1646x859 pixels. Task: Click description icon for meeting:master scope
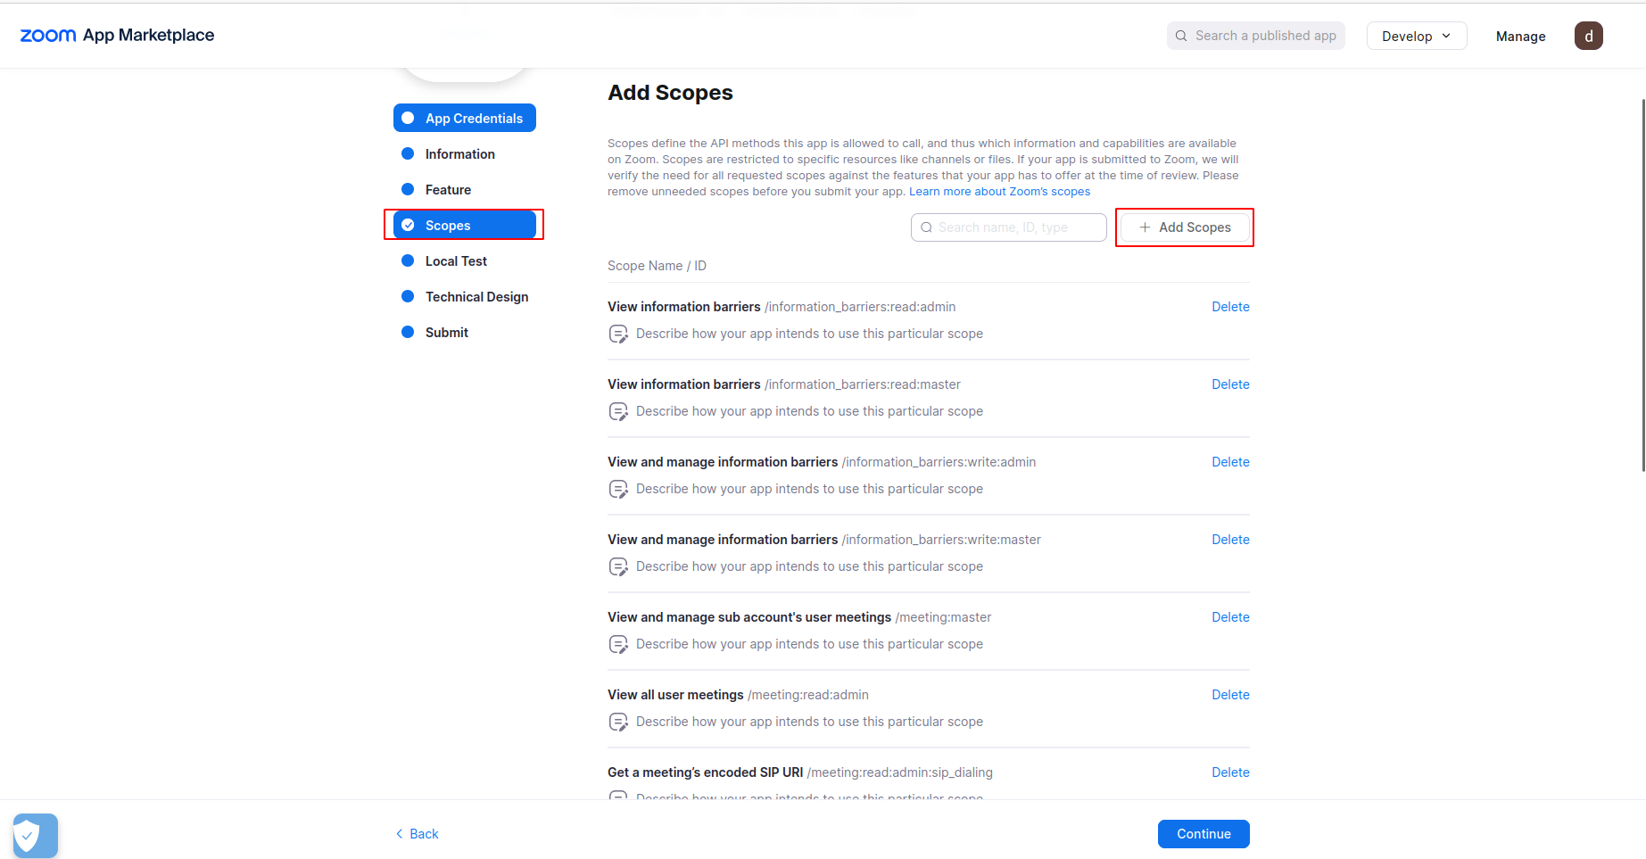(x=618, y=644)
